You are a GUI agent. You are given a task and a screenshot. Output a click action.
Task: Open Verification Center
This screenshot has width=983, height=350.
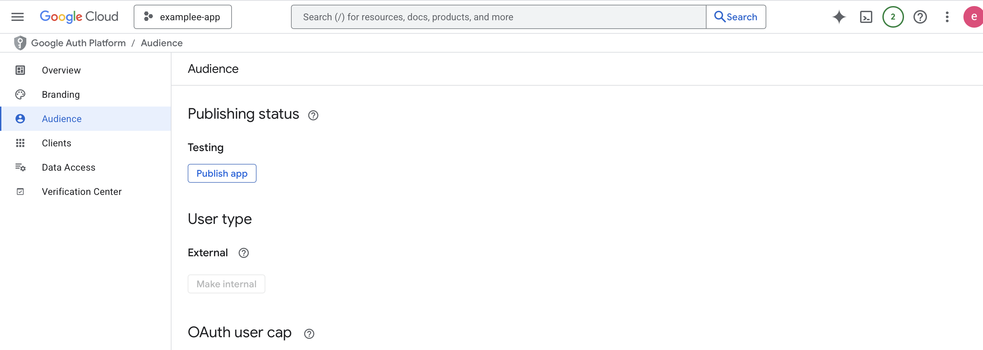(82, 192)
